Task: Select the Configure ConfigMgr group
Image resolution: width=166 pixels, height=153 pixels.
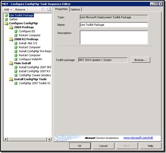Action: coord(24,23)
